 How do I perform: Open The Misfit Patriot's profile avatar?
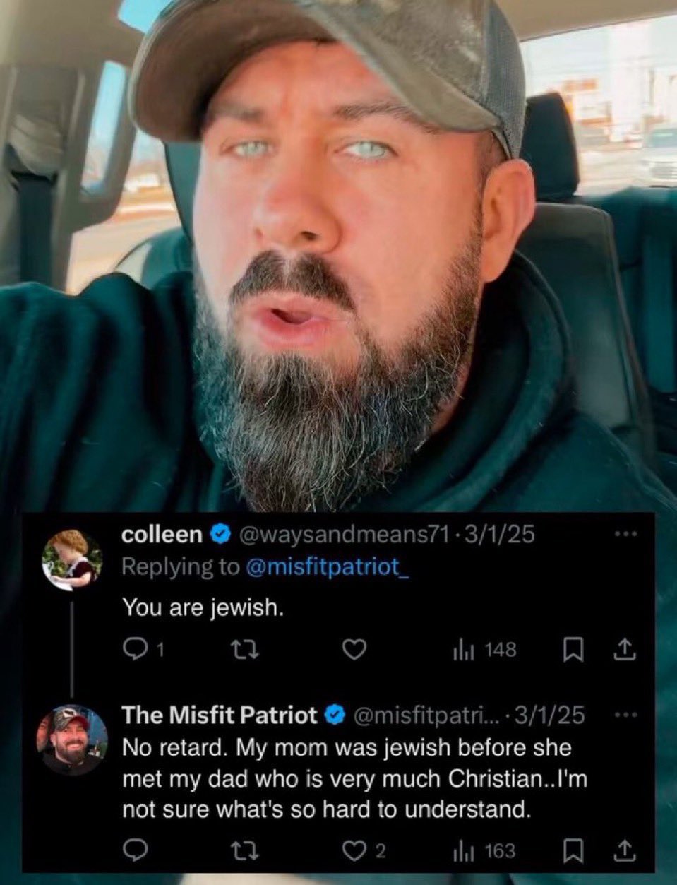click(71, 740)
